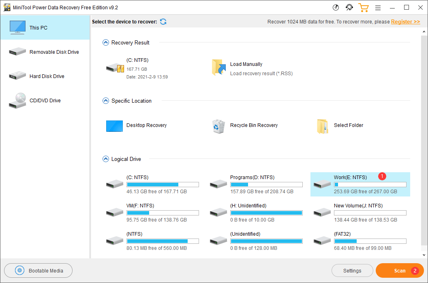Collapse the Specific Location section
Image resolution: width=428 pixels, height=283 pixels.
(x=106, y=101)
